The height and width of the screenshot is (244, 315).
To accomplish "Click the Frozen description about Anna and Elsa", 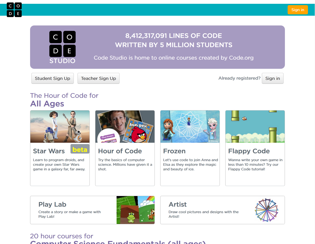I will tap(191, 165).
